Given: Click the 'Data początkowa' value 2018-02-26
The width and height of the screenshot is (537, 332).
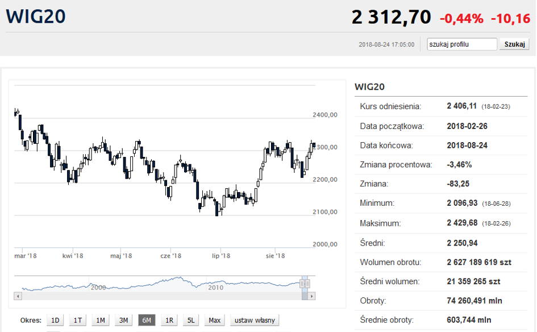Looking at the screenshot, I should (467, 126).
